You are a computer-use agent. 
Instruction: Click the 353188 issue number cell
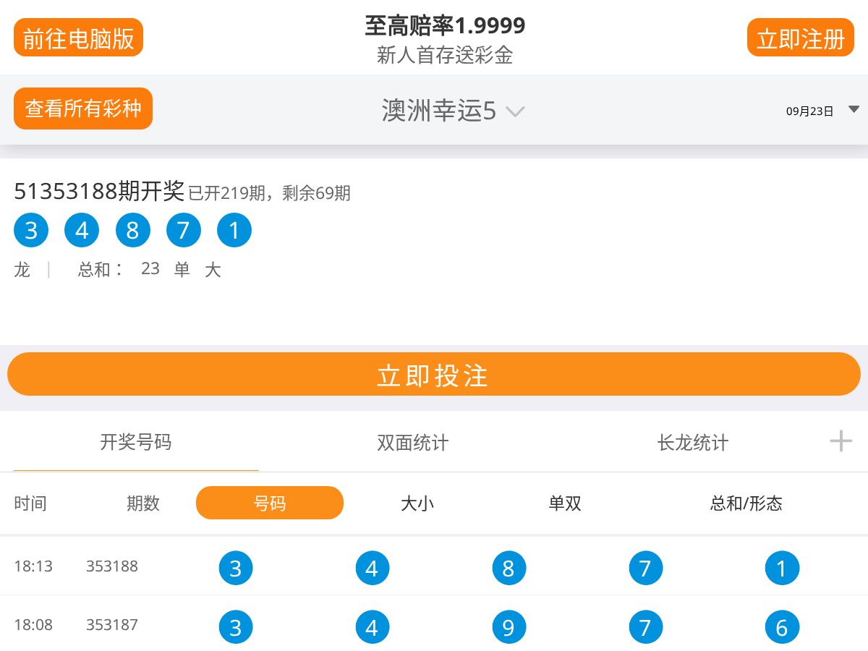point(112,566)
